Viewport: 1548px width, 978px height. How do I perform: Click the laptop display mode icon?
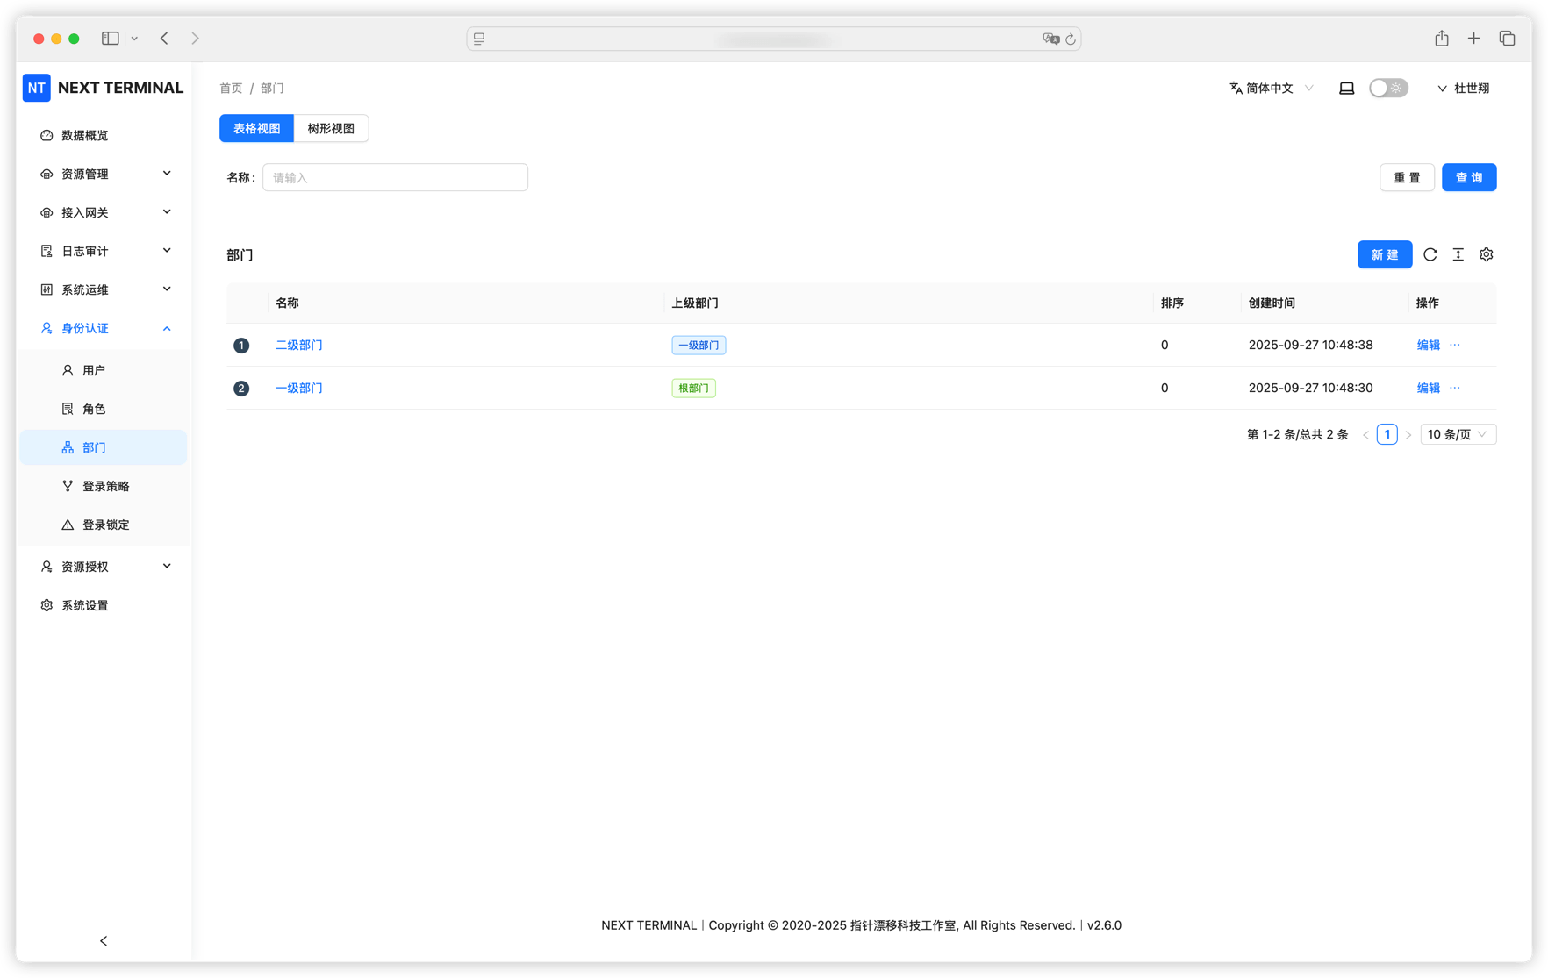(x=1346, y=88)
